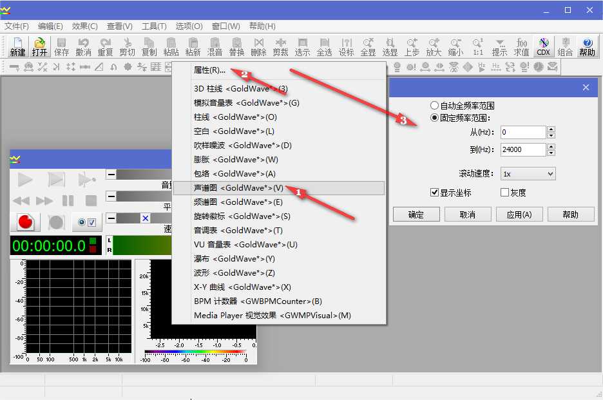Choose BPM 计数器 <GWBPMCounter>(B) entry
This screenshot has width=603, height=400.
tap(279, 301)
